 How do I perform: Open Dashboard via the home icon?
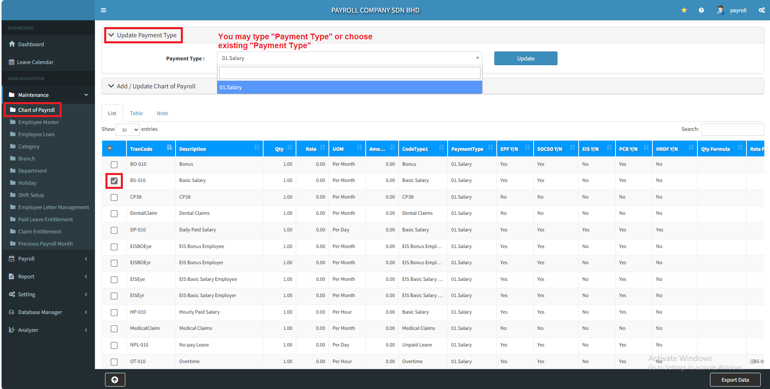click(x=12, y=44)
